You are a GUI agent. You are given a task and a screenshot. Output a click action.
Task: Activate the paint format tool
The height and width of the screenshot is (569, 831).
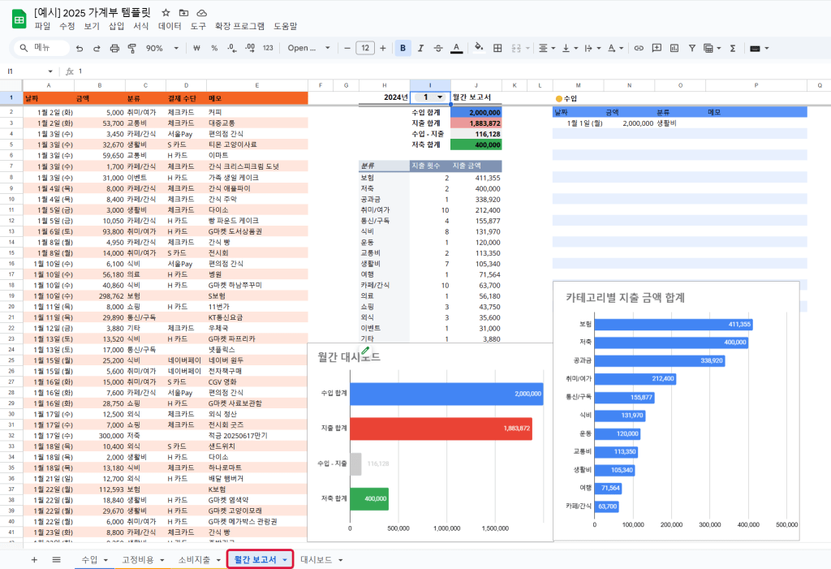[x=131, y=48]
